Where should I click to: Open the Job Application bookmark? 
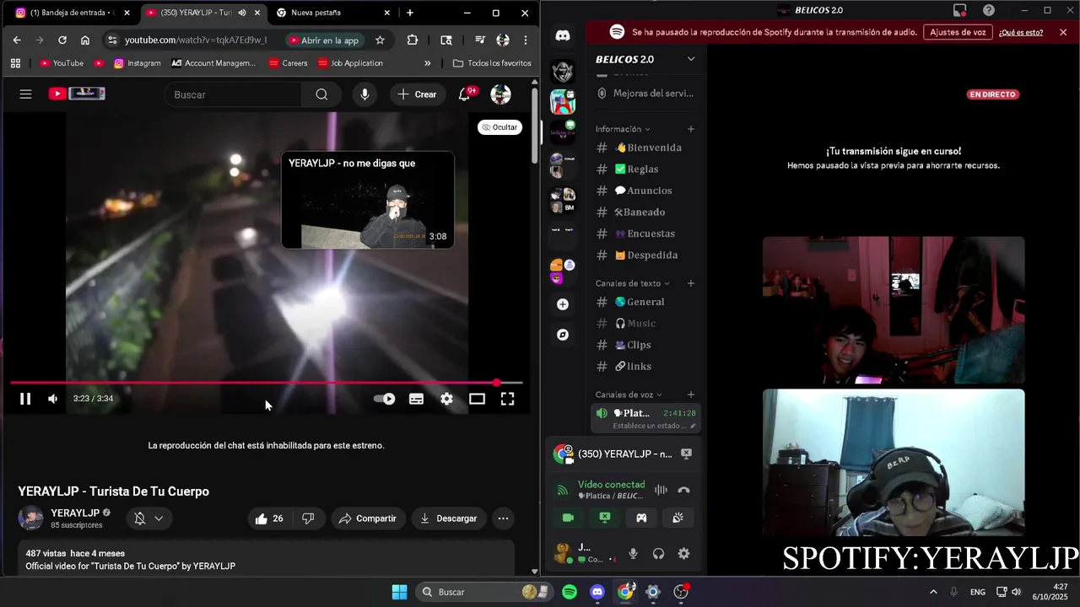350,63
